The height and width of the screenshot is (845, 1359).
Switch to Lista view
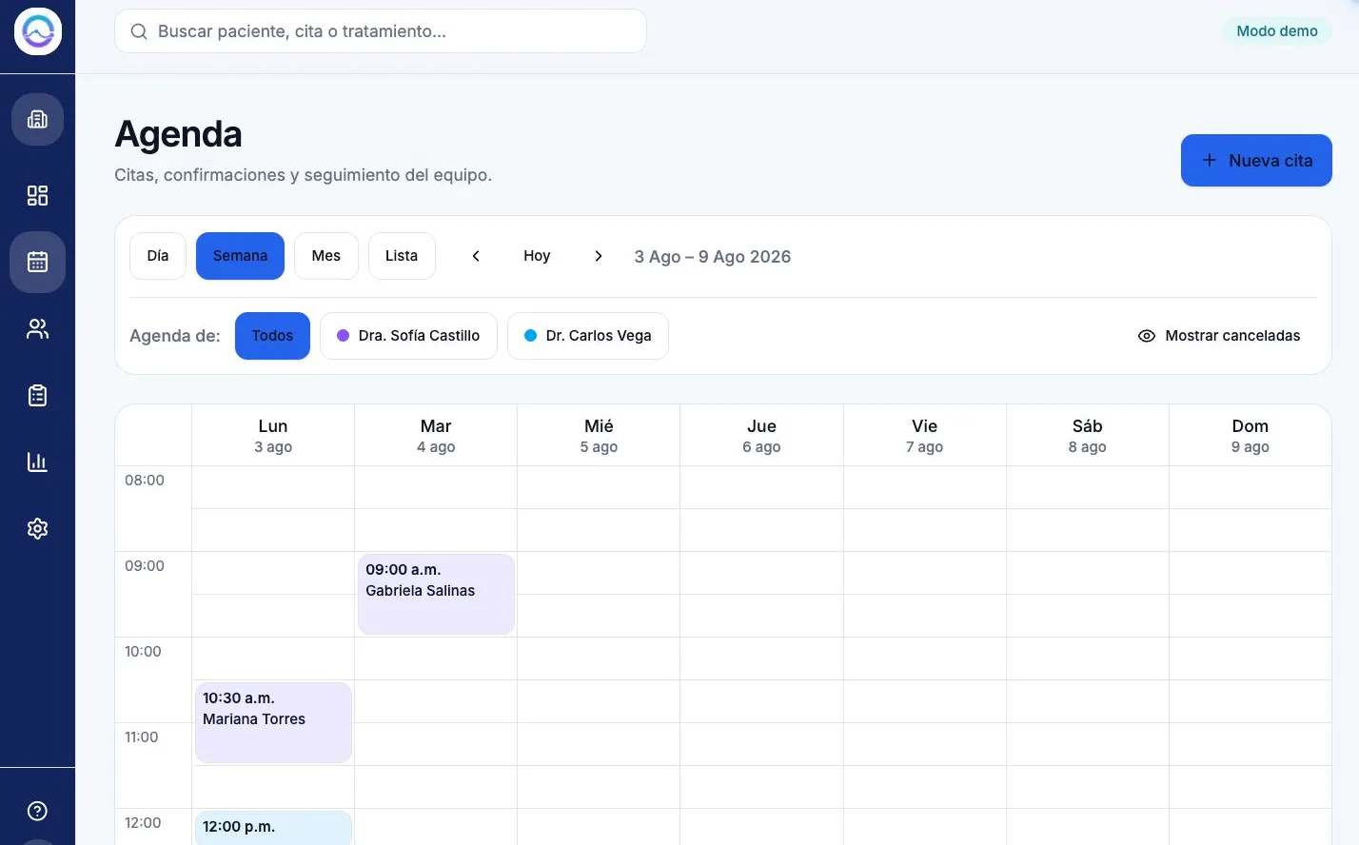tap(402, 256)
